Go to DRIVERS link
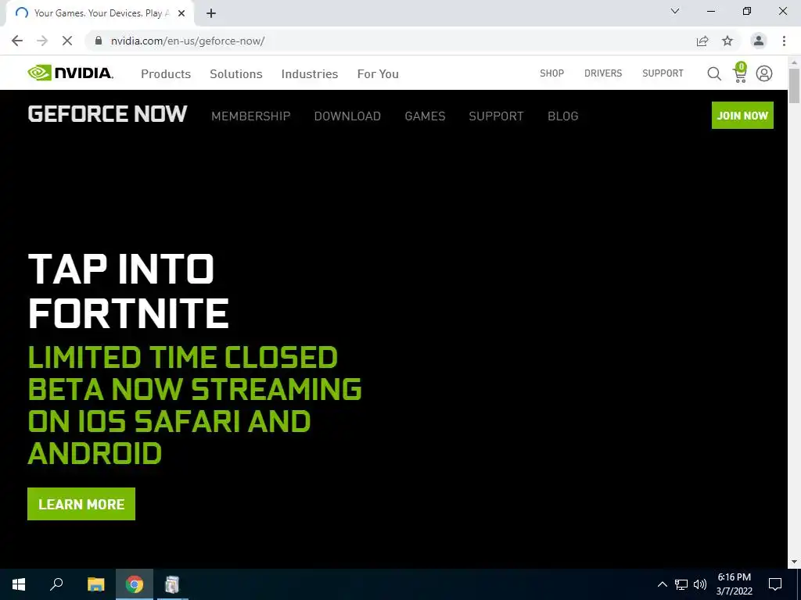Viewport: 801px width, 600px height. [x=603, y=73]
